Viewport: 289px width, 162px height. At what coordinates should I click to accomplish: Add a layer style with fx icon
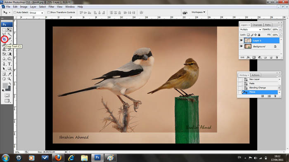coord(248,58)
